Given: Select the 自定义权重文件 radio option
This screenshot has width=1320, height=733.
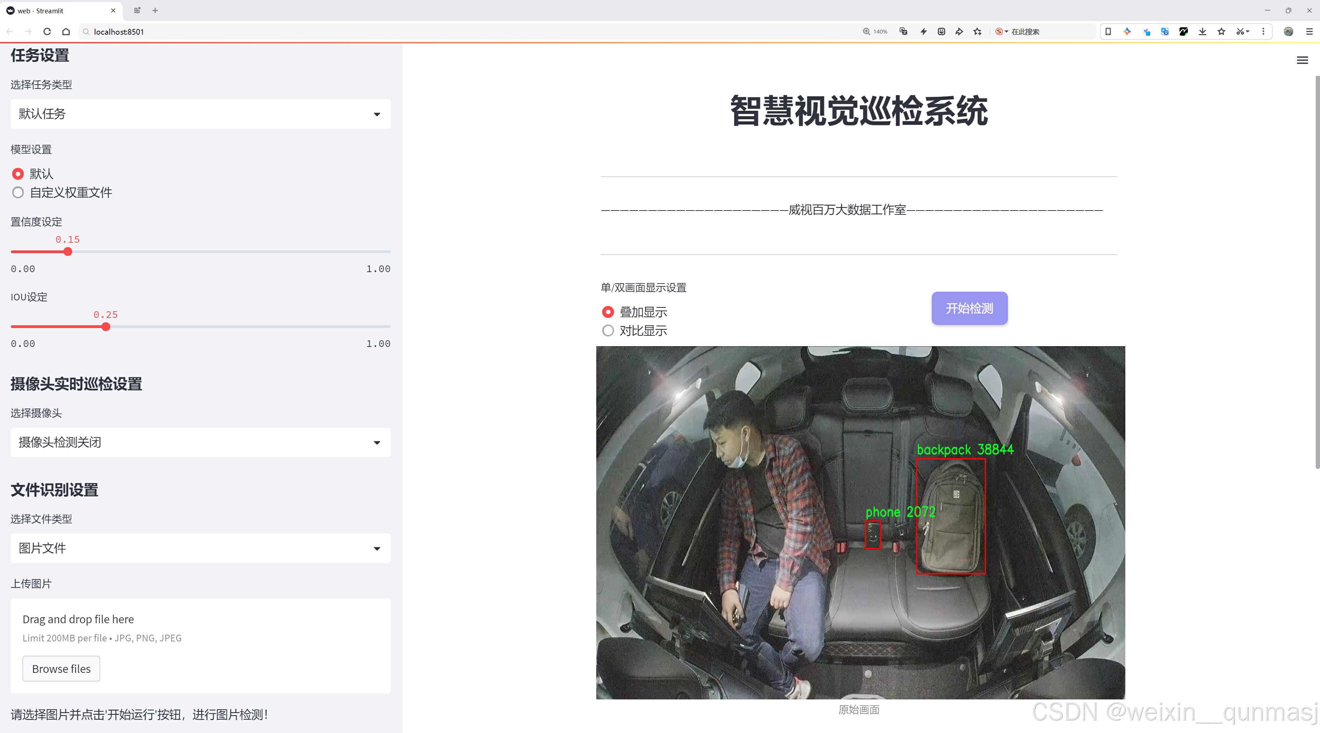Looking at the screenshot, I should tap(18, 193).
